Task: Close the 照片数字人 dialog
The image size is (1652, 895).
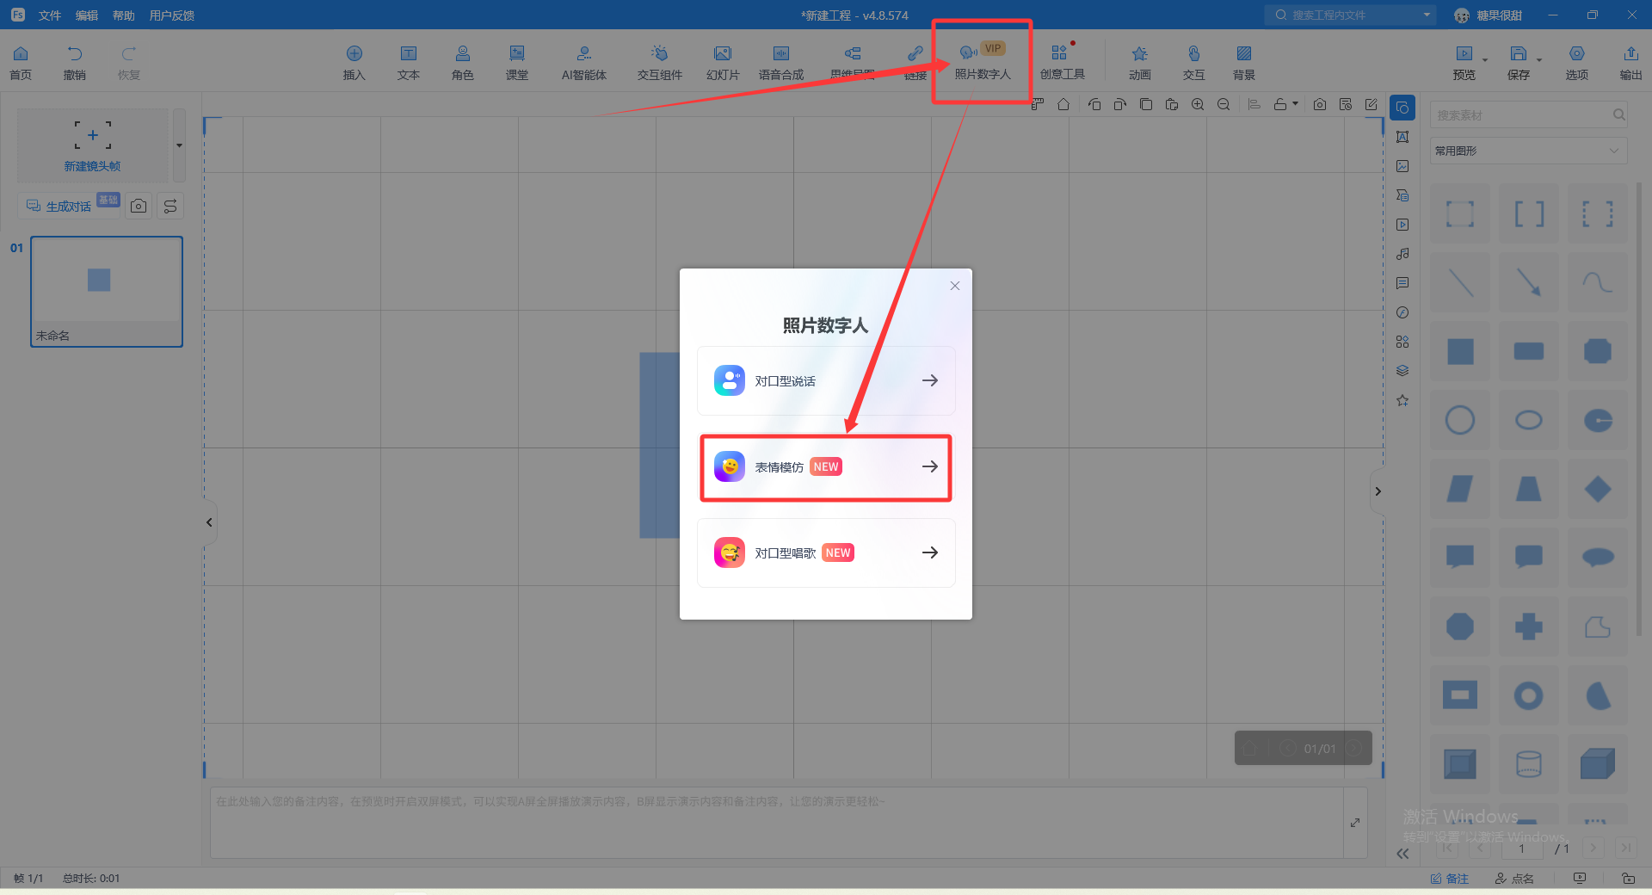Action: [954, 286]
